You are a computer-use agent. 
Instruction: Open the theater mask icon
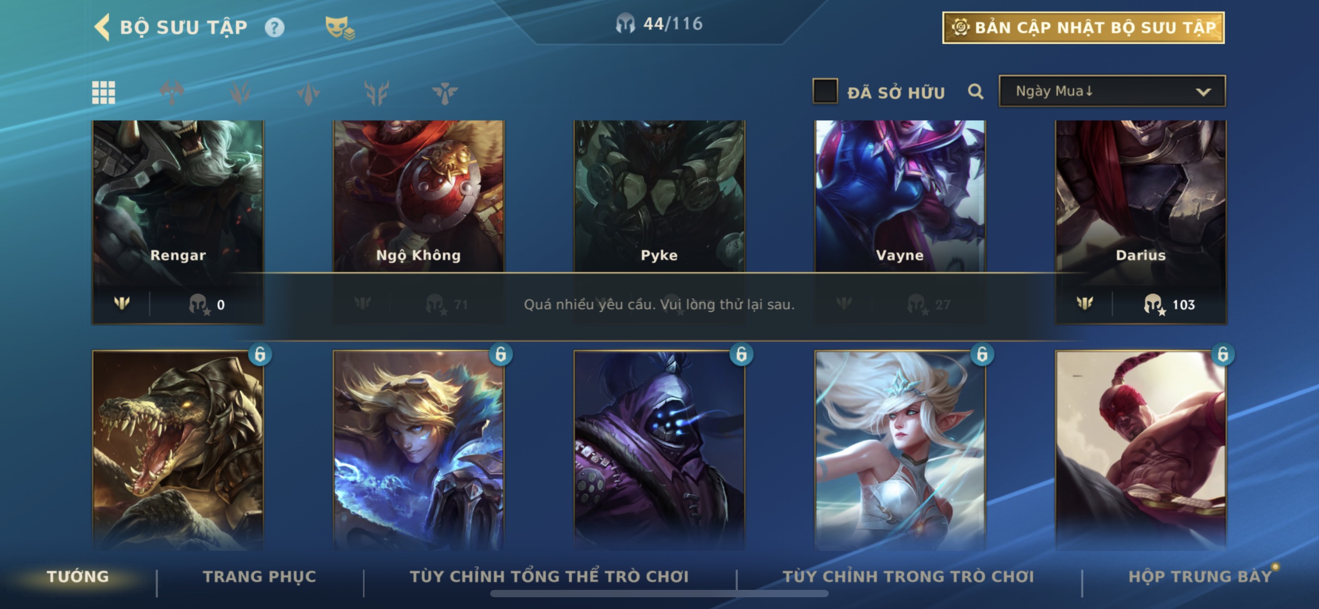[340, 27]
